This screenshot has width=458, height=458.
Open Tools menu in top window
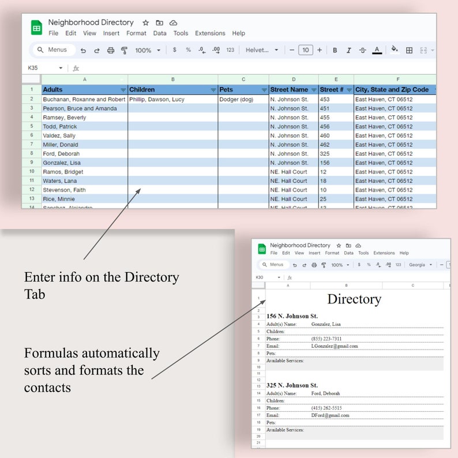(181, 33)
